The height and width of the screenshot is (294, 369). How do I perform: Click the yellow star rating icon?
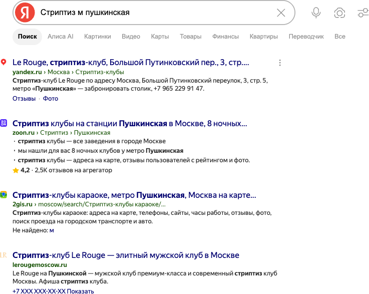pyautogui.click(x=16, y=170)
